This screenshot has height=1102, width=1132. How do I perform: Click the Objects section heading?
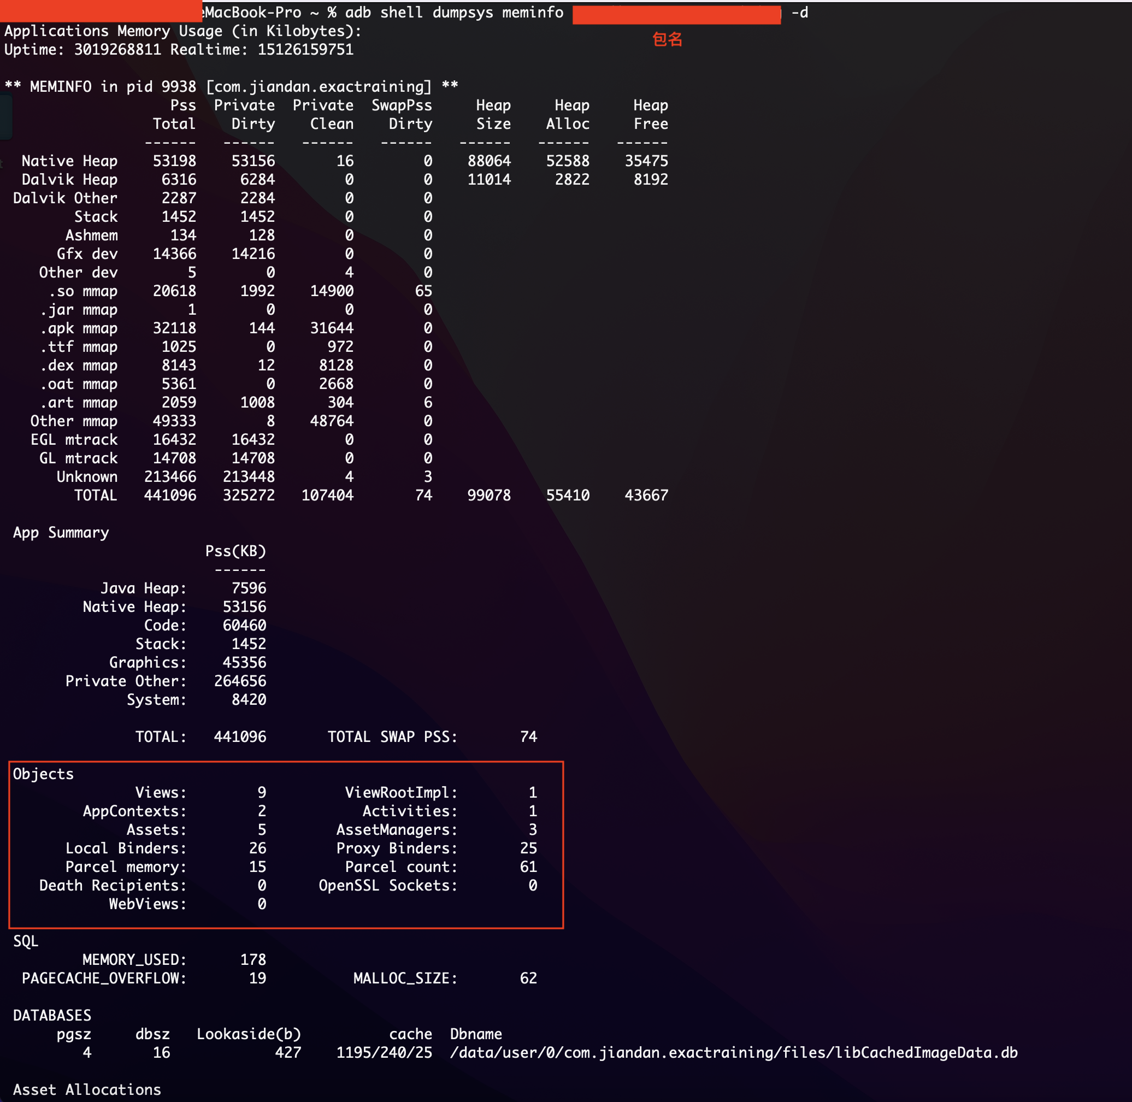(x=43, y=774)
